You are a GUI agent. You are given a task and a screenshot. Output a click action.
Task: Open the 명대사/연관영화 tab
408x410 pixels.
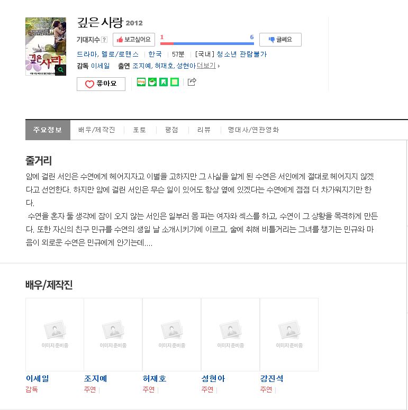pos(253,130)
